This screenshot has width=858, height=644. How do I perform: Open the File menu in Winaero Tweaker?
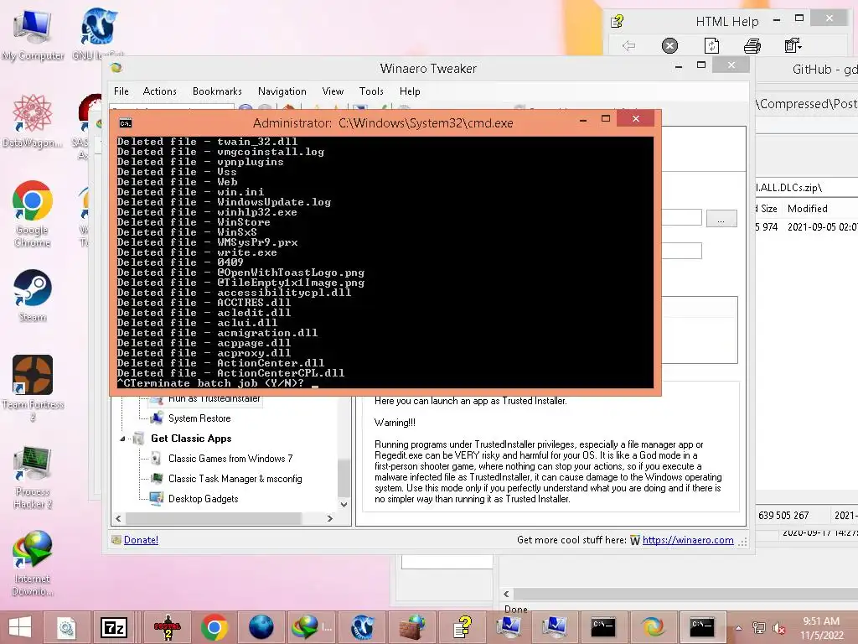point(121,91)
